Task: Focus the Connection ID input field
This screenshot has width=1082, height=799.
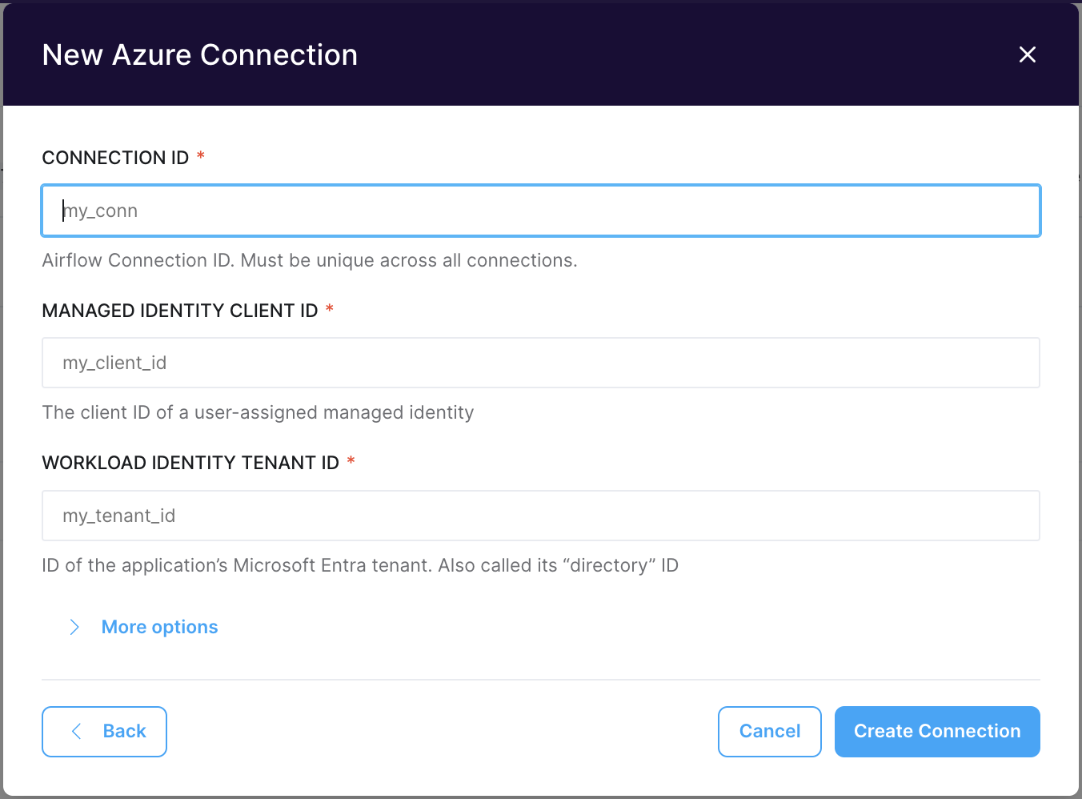Action: click(x=540, y=211)
